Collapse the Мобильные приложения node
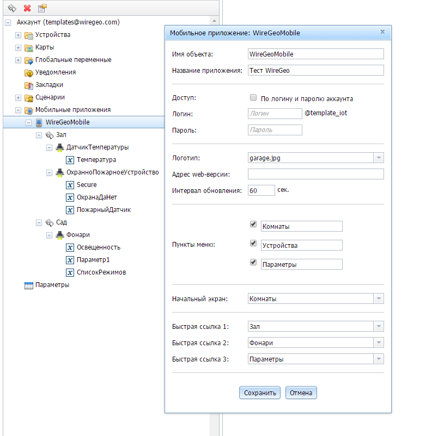 pyautogui.click(x=18, y=110)
